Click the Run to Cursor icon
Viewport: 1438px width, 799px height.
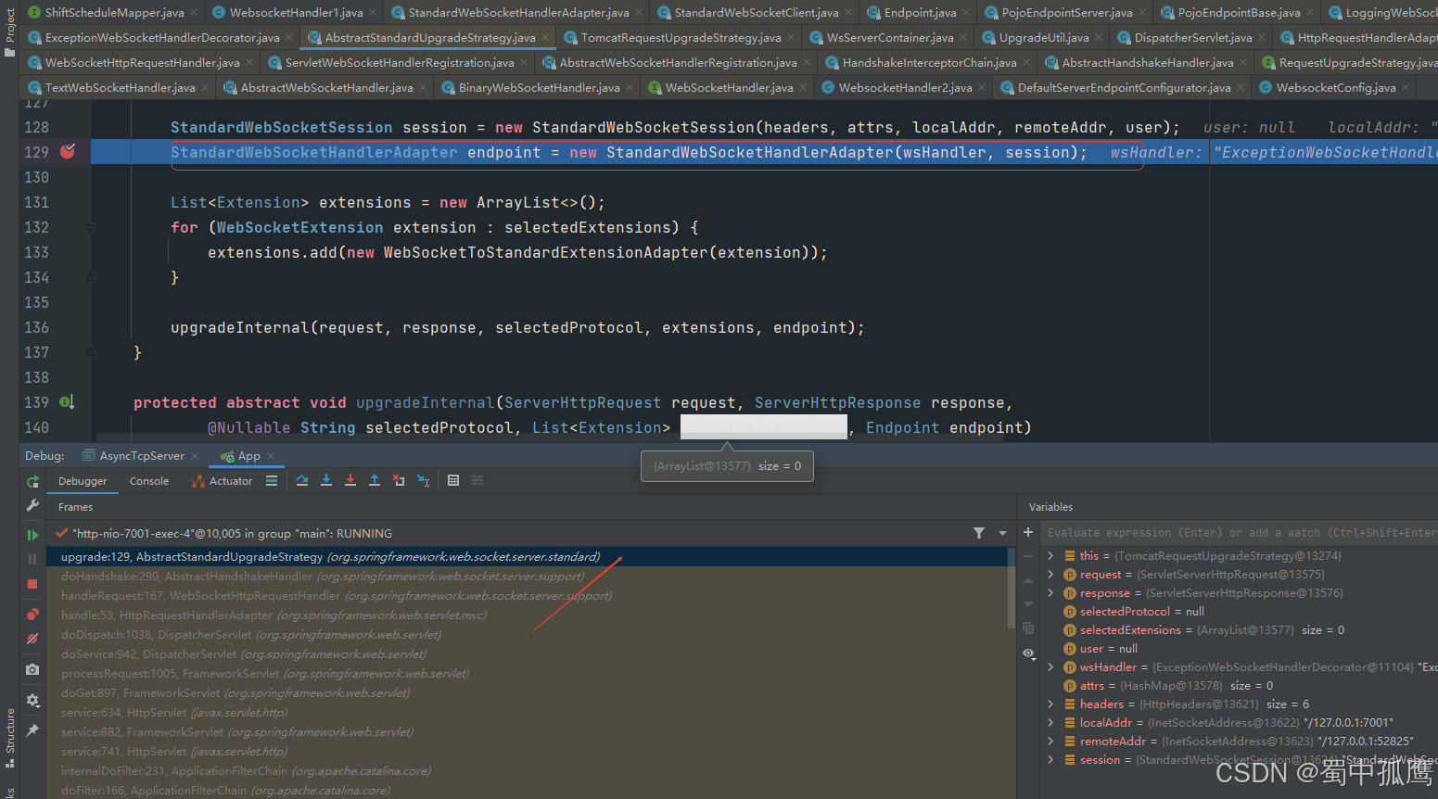[x=423, y=480]
